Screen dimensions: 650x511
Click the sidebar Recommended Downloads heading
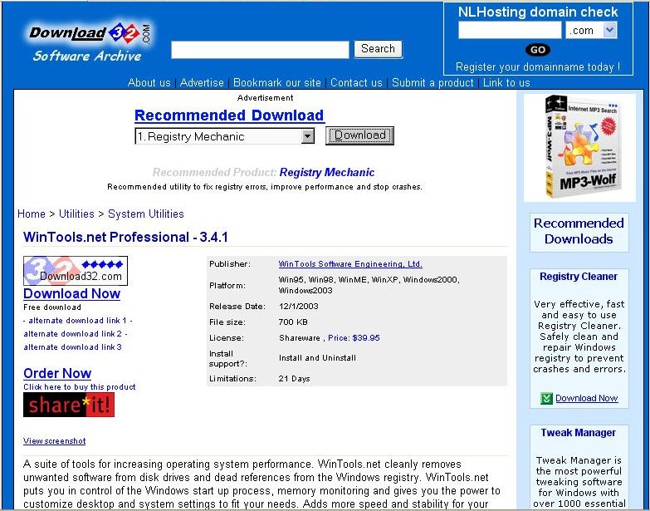tap(579, 231)
